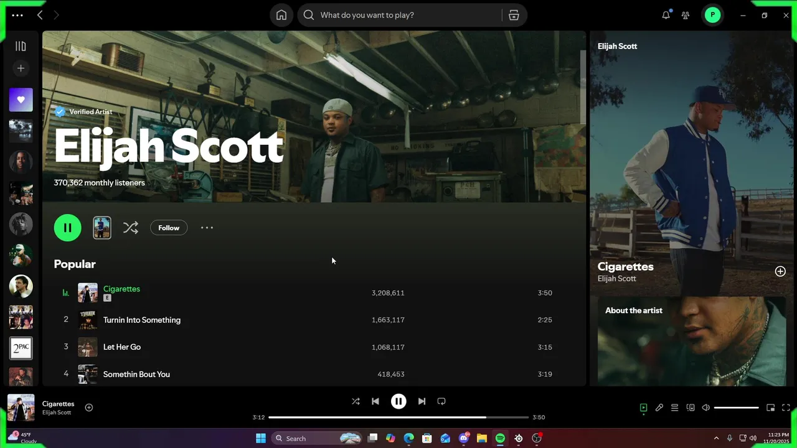Open the Spotify three-dots app menu
Image resolution: width=797 pixels, height=448 pixels.
tap(17, 15)
